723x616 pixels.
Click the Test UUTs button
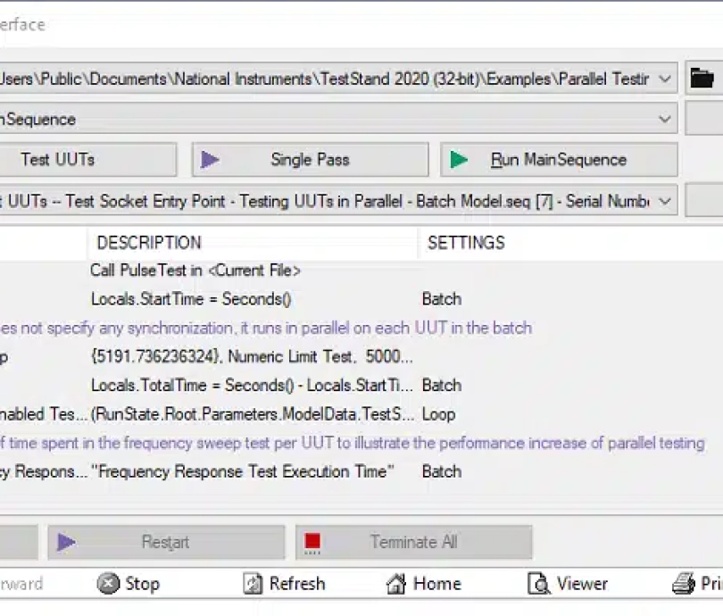point(57,160)
